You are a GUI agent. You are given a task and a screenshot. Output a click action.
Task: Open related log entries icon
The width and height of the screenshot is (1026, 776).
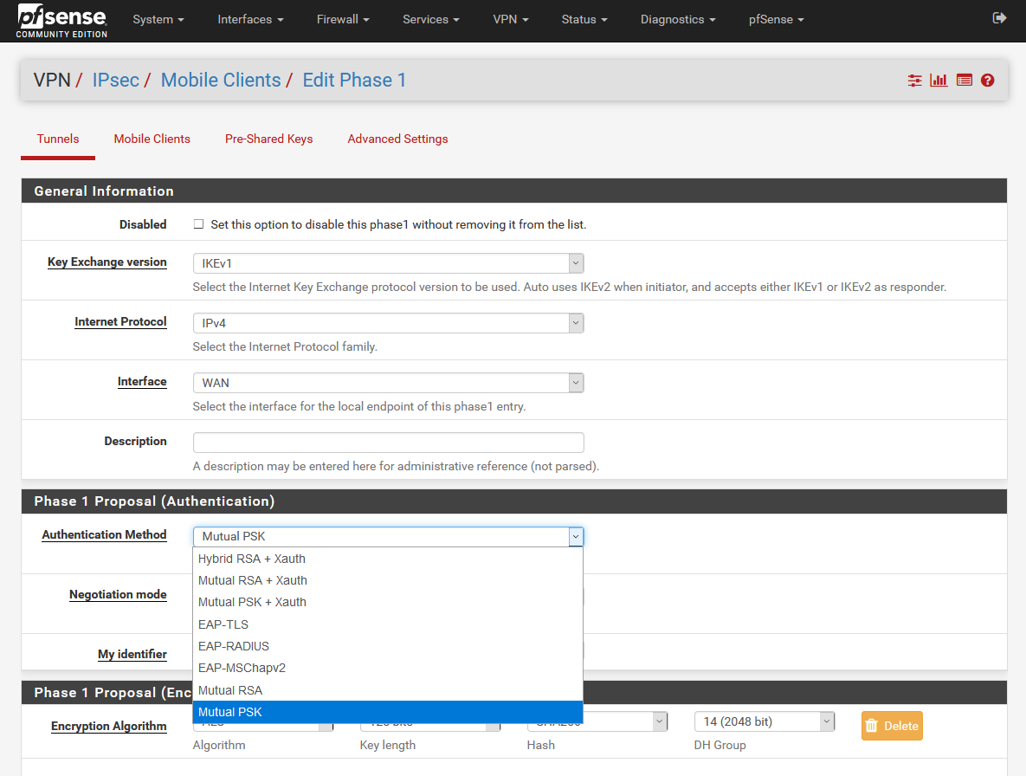(964, 81)
